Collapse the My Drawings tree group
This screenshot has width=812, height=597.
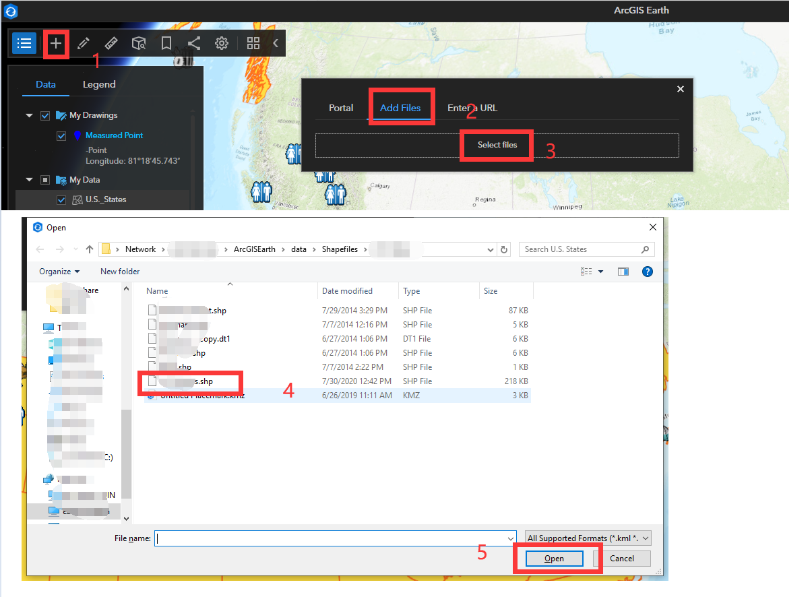pyautogui.click(x=29, y=116)
